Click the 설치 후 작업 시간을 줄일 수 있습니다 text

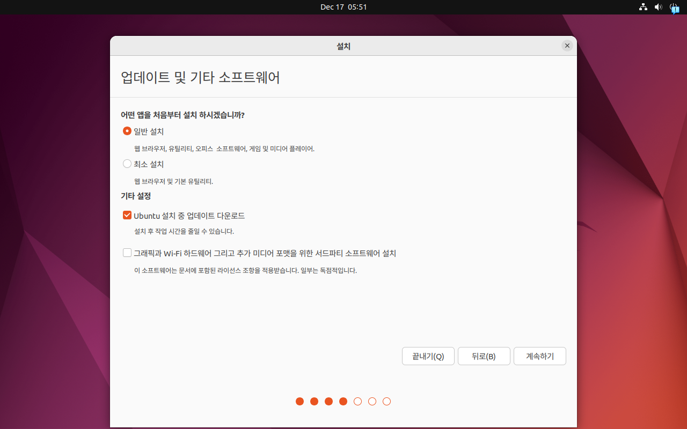[184, 232]
